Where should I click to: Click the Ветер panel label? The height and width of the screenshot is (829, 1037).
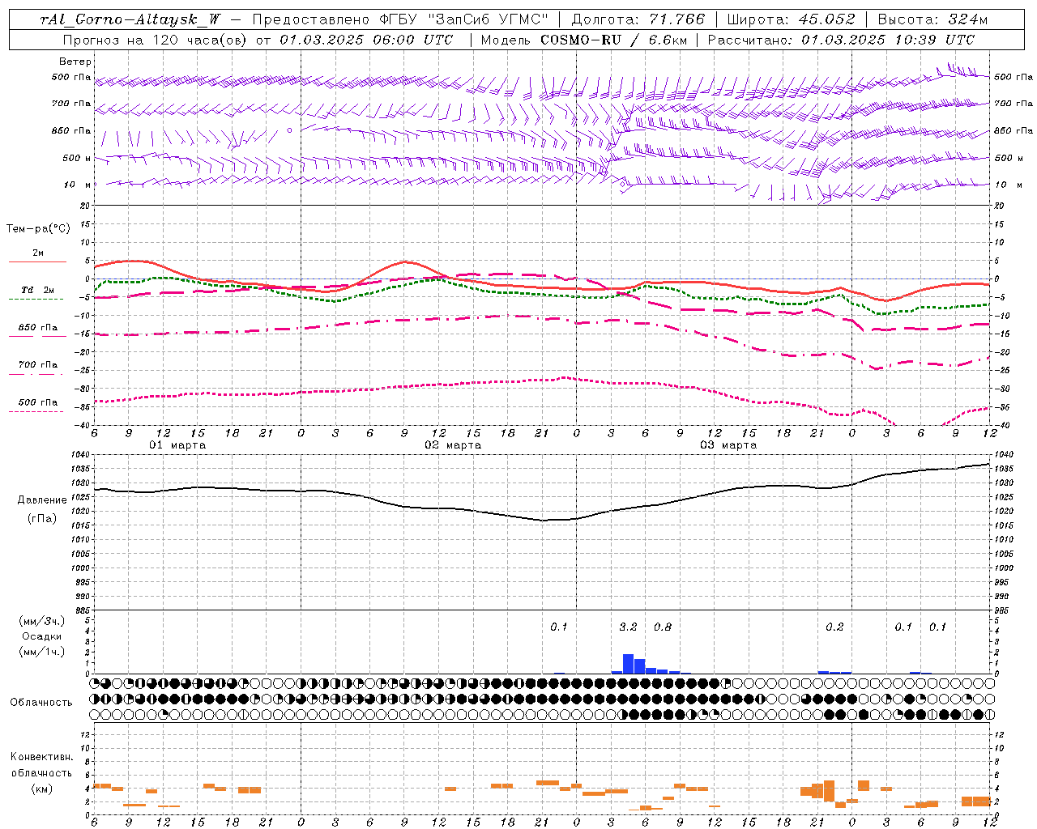[x=75, y=62]
